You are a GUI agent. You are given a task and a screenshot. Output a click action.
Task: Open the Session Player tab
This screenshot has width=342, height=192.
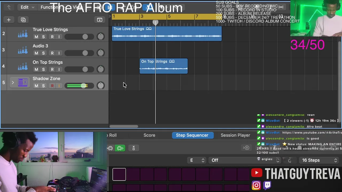coord(235,135)
